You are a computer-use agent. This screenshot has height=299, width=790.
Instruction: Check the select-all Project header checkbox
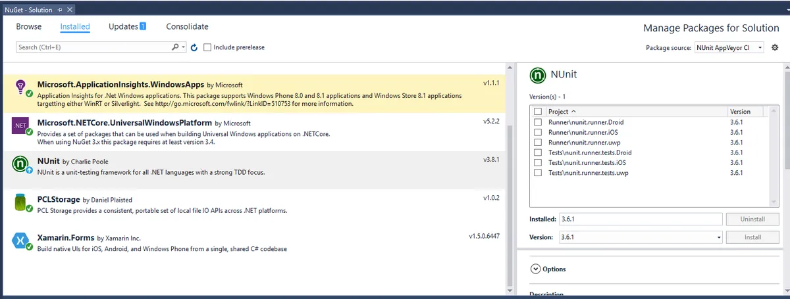pos(538,112)
